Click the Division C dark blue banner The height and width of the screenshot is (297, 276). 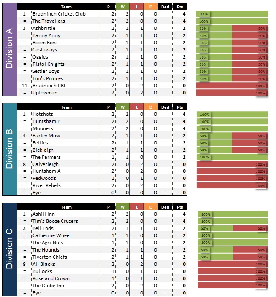click(x=9, y=249)
